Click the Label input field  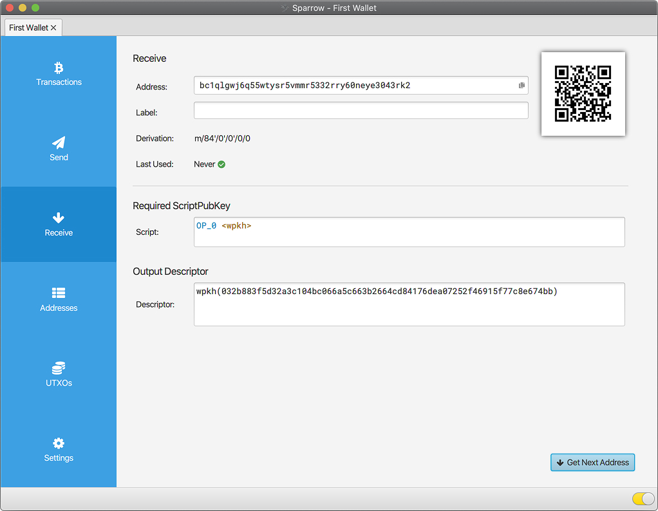click(x=361, y=111)
